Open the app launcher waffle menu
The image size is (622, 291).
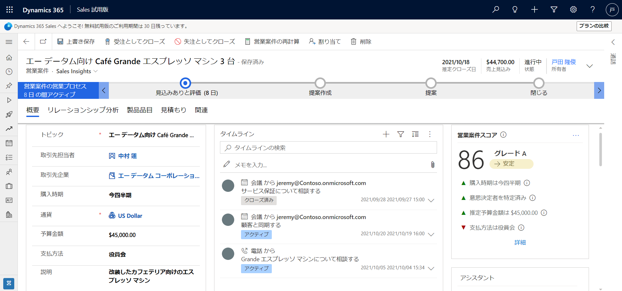point(9,10)
